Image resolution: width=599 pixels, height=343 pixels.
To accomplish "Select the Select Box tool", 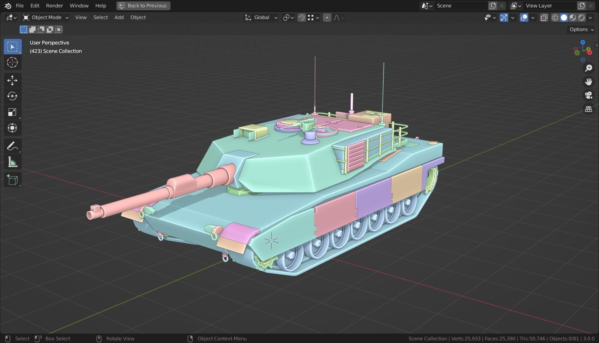I will (13, 47).
